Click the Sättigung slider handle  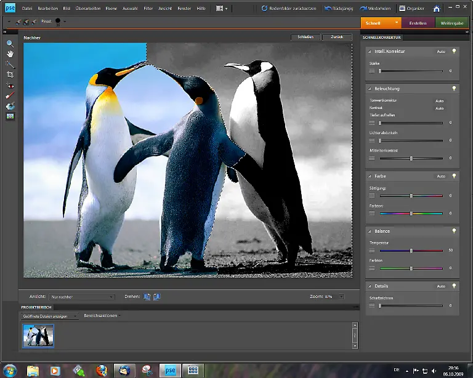click(x=411, y=196)
